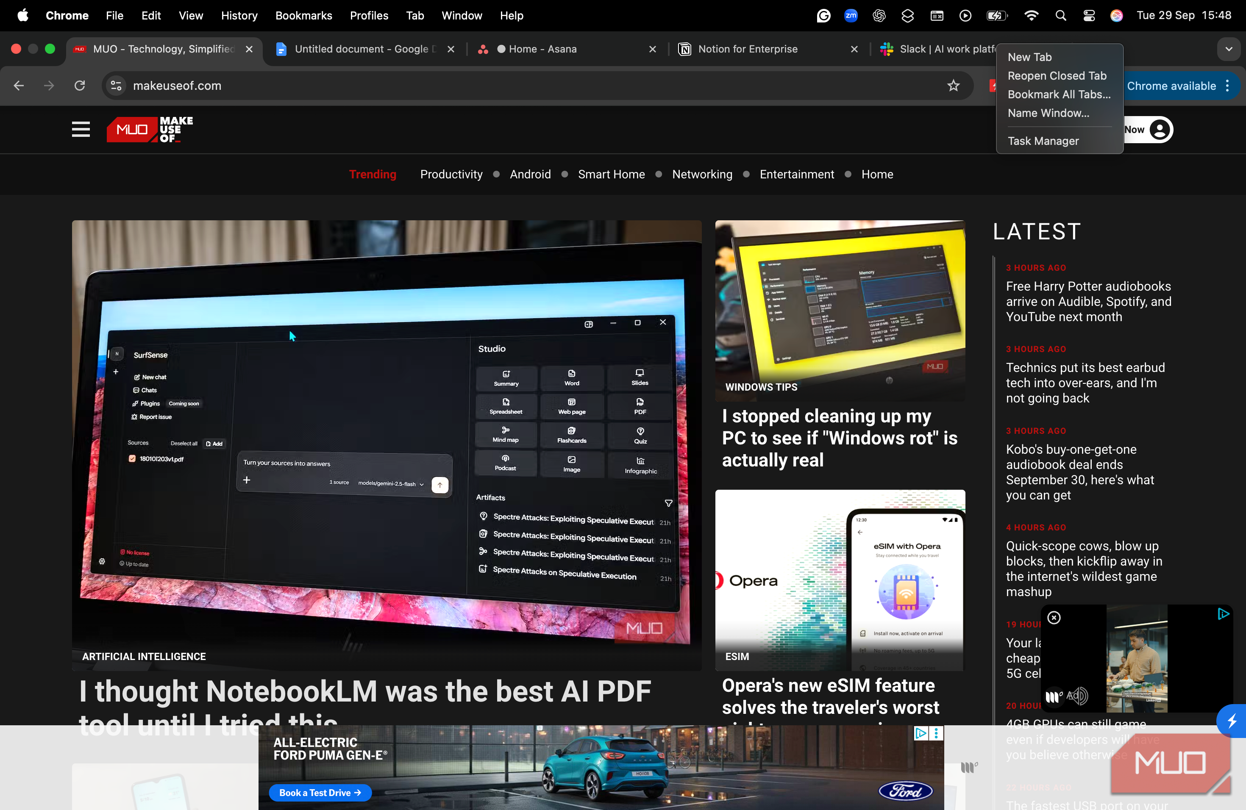
Task: Go back to the previous page
Action: pyautogui.click(x=19, y=85)
